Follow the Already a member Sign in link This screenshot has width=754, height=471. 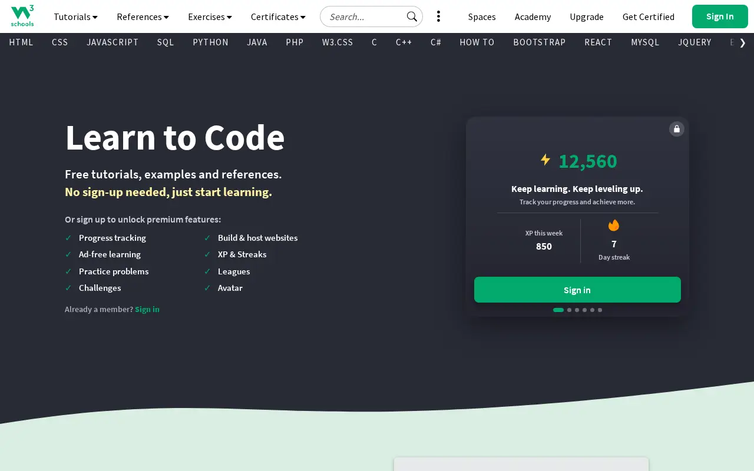(x=147, y=309)
